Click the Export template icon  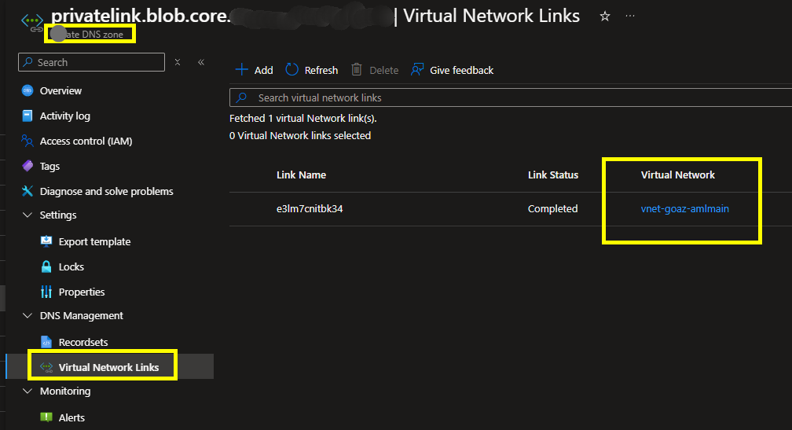46,241
